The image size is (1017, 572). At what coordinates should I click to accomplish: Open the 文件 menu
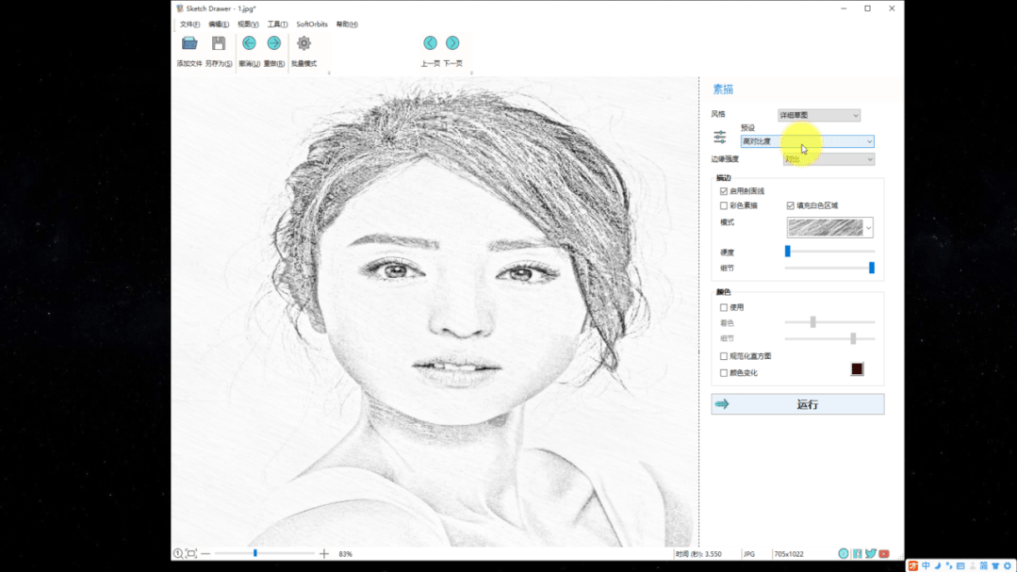click(x=189, y=24)
